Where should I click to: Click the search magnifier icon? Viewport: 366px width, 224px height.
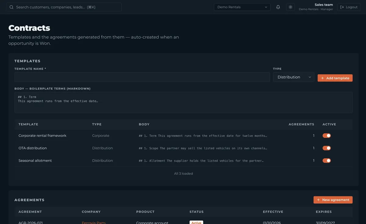[12, 7]
